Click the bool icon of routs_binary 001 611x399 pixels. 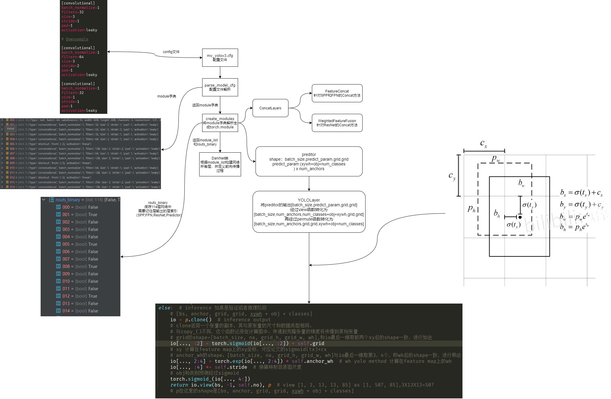click(58, 215)
